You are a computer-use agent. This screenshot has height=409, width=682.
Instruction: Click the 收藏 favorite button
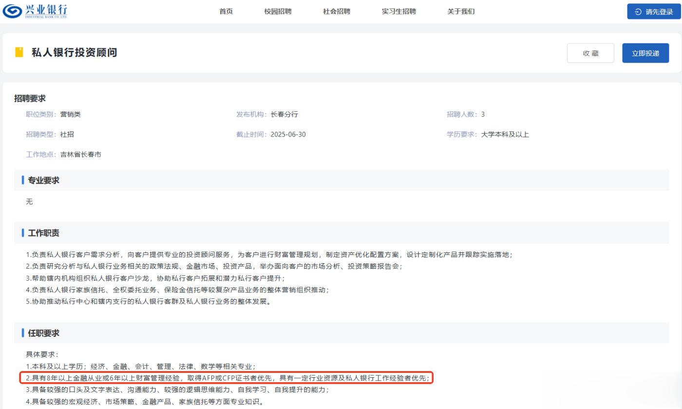tap(590, 53)
